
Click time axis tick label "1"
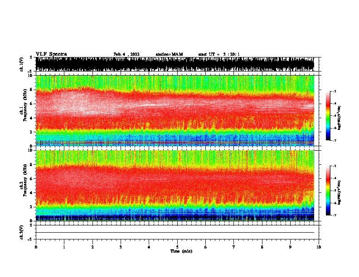64,247
